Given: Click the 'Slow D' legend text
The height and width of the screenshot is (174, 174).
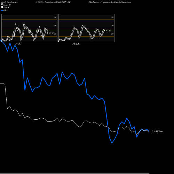Looking at the screenshot, I should (7, 5).
